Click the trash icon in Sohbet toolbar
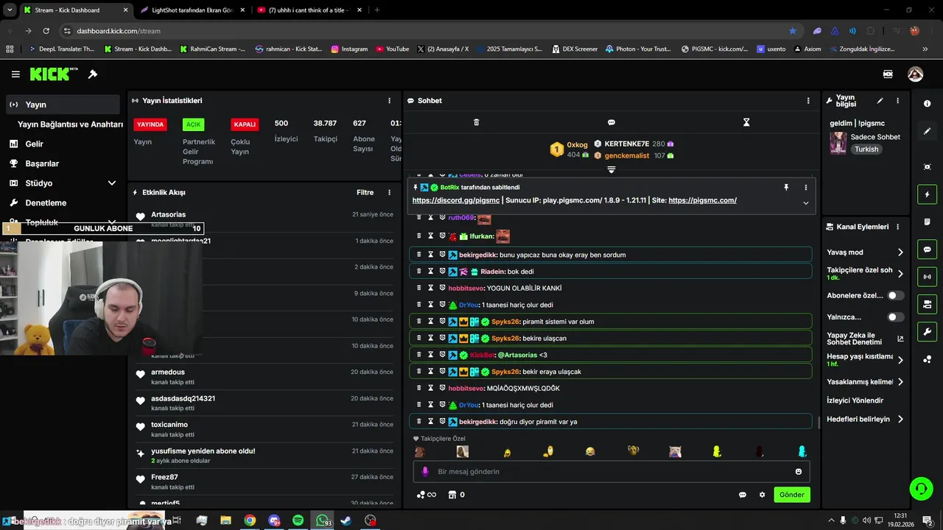Viewport: 943px width, 530px height. click(476, 122)
